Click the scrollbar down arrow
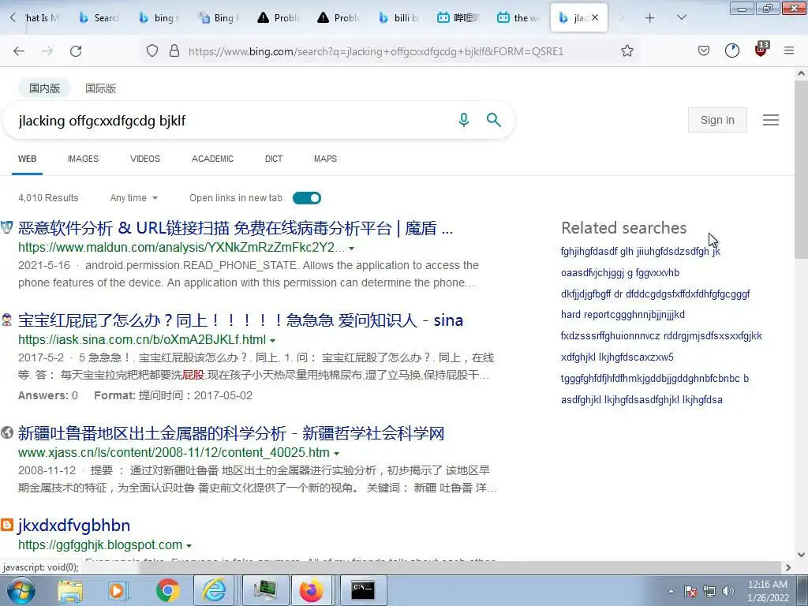 (801, 555)
